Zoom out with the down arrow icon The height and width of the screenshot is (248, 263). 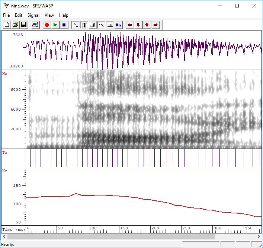pyautogui.click(x=138, y=25)
